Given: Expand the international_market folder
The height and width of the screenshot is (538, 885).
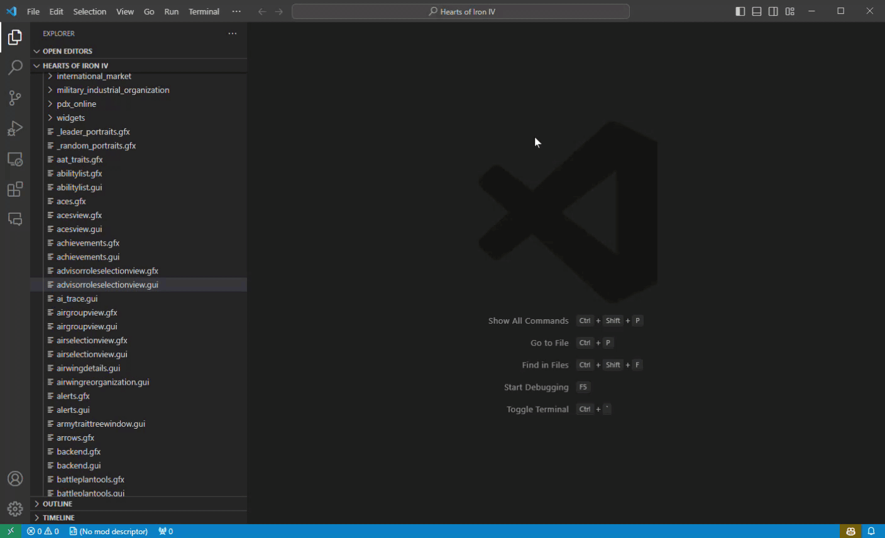Looking at the screenshot, I should point(138,76).
